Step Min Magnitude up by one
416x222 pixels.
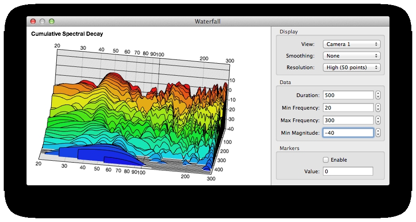pyautogui.click(x=378, y=131)
